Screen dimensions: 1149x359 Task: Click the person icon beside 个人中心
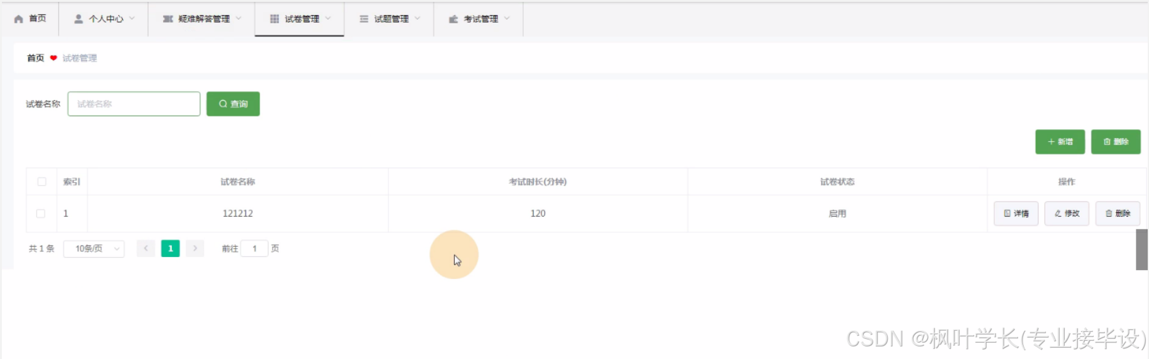[79, 19]
